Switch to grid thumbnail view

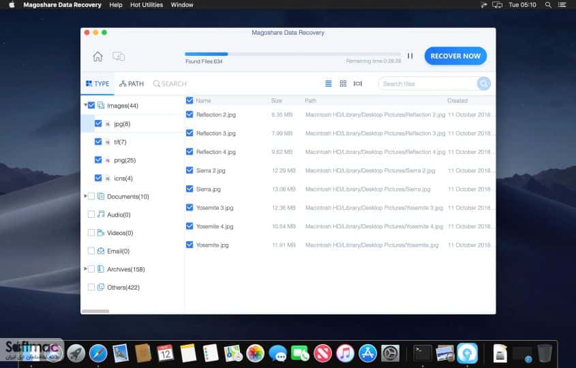click(x=343, y=84)
